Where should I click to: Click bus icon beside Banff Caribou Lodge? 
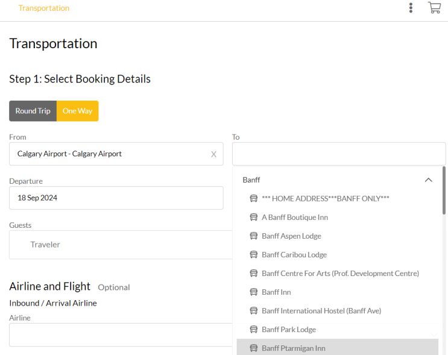point(254,254)
